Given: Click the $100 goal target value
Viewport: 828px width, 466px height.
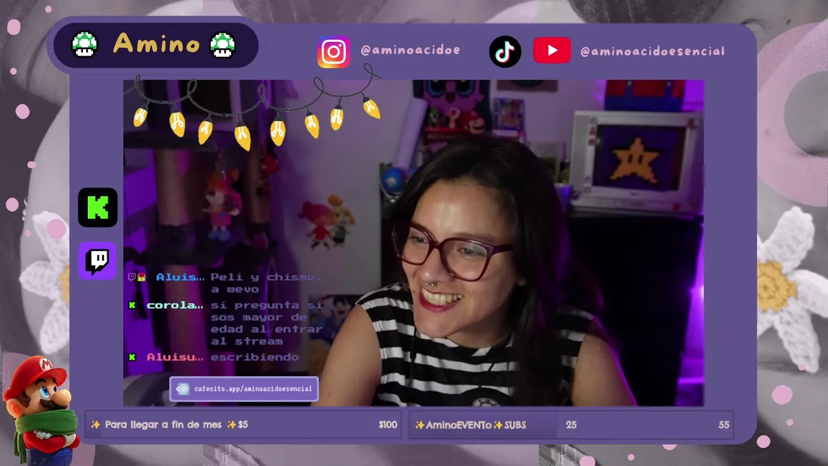Looking at the screenshot, I should [x=387, y=425].
